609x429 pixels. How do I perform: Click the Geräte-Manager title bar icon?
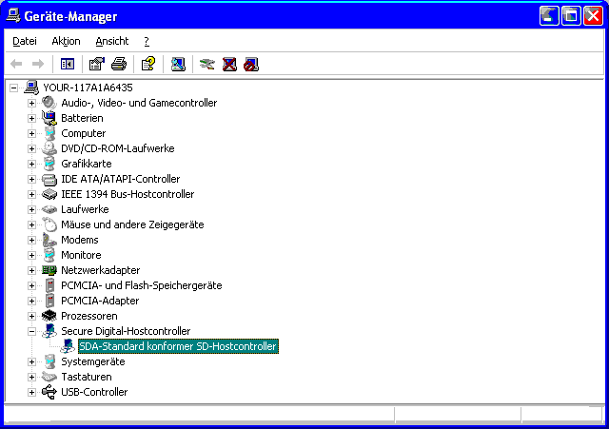pyautogui.click(x=13, y=16)
